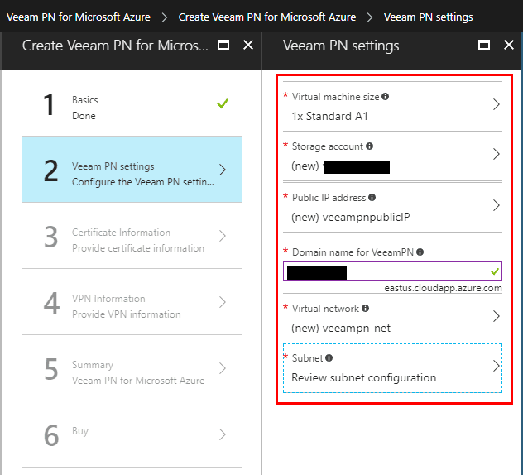Open Public IP address selector chevron

(497, 205)
